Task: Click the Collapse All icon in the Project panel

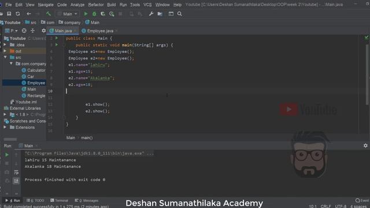Action: 32,31
